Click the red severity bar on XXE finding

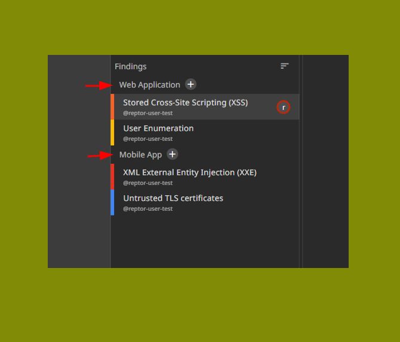[112, 177]
